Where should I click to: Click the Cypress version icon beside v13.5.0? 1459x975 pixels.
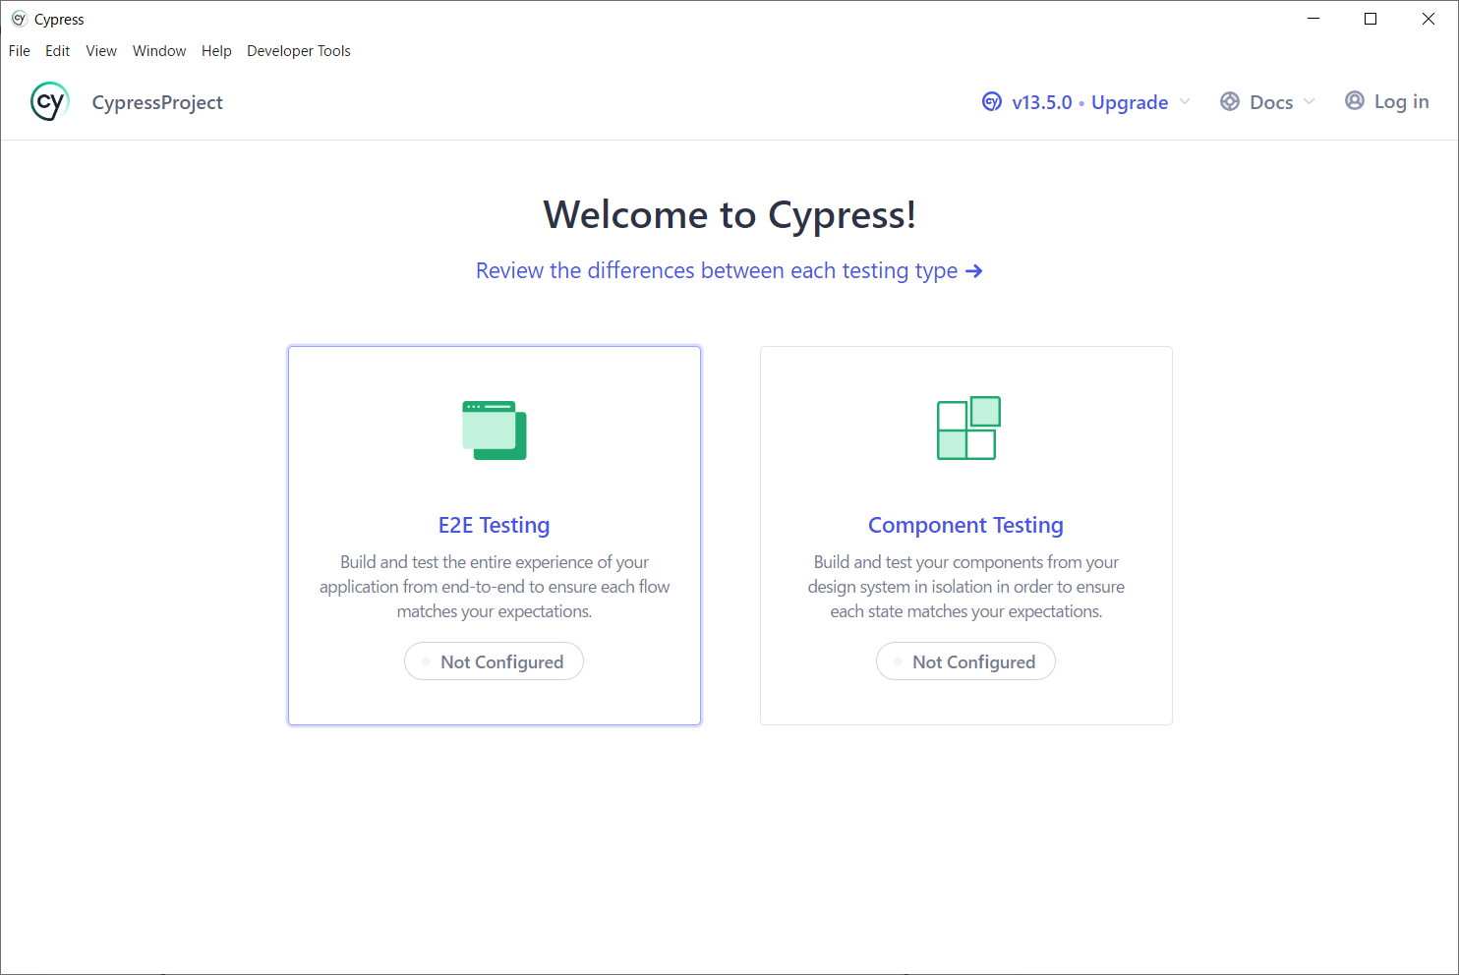(x=992, y=101)
